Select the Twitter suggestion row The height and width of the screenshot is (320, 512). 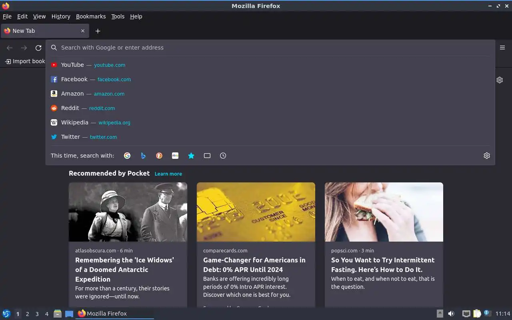tap(270, 137)
